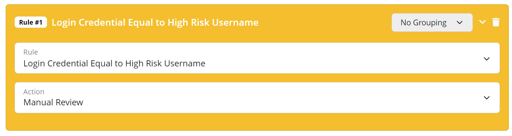This screenshot has height=136, width=512.
Task: Select the Login Credential rule value in field
Action: click(114, 64)
